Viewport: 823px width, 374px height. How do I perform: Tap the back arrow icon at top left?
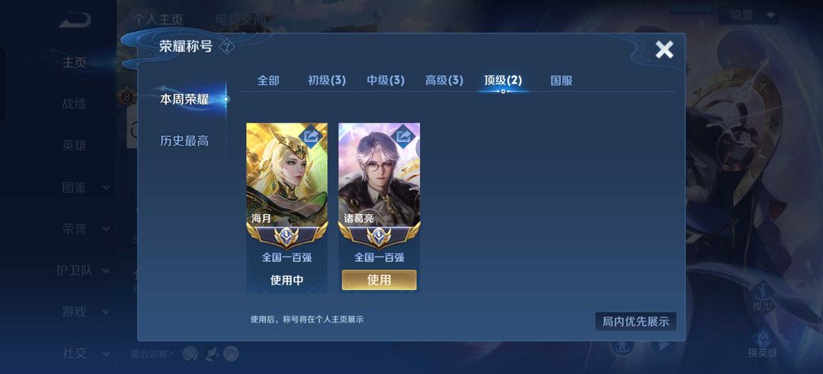[75, 20]
